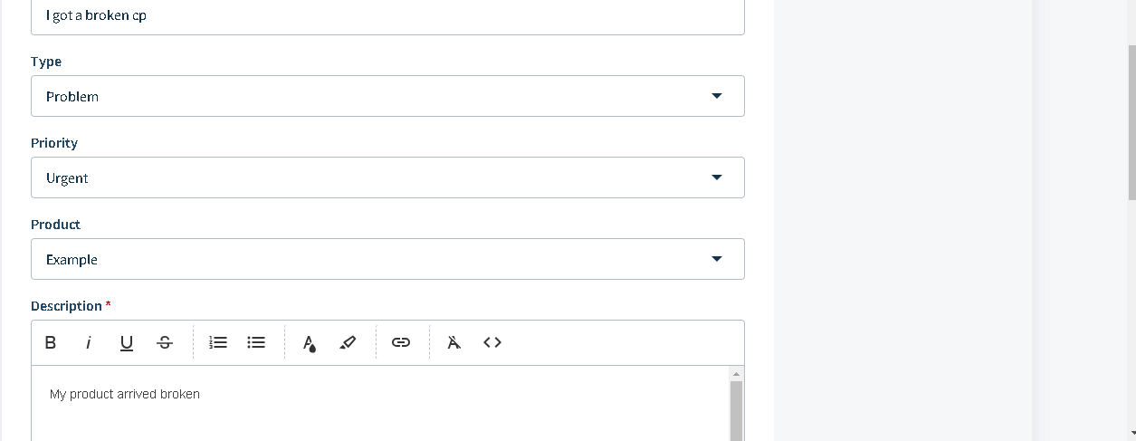
Task: Open the Type dropdown showing Problem
Action: pos(387,96)
